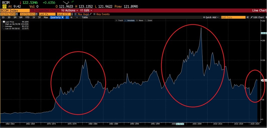Click the H 123.1352 high value in header
The height and width of the screenshot is (128, 267).
click(84, 6)
